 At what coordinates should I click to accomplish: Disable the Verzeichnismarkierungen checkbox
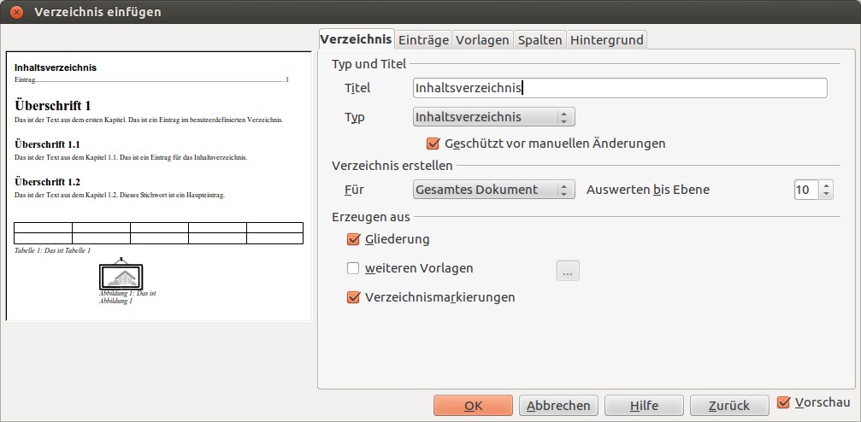353,297
